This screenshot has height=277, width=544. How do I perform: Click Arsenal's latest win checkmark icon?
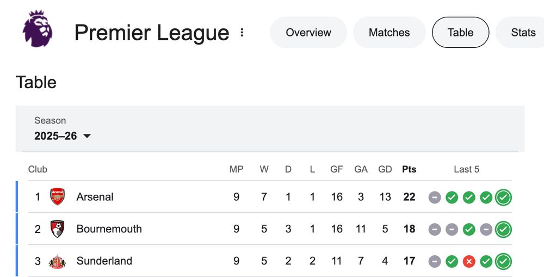(504, 197)
